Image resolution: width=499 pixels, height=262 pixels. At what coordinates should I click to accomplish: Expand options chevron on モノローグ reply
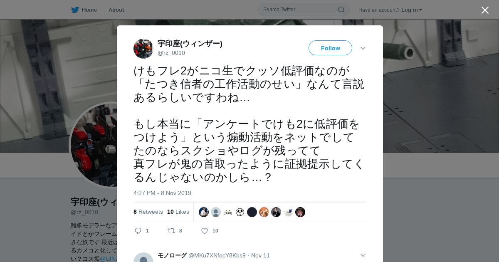pyautogui.click(x=363, y=255)
